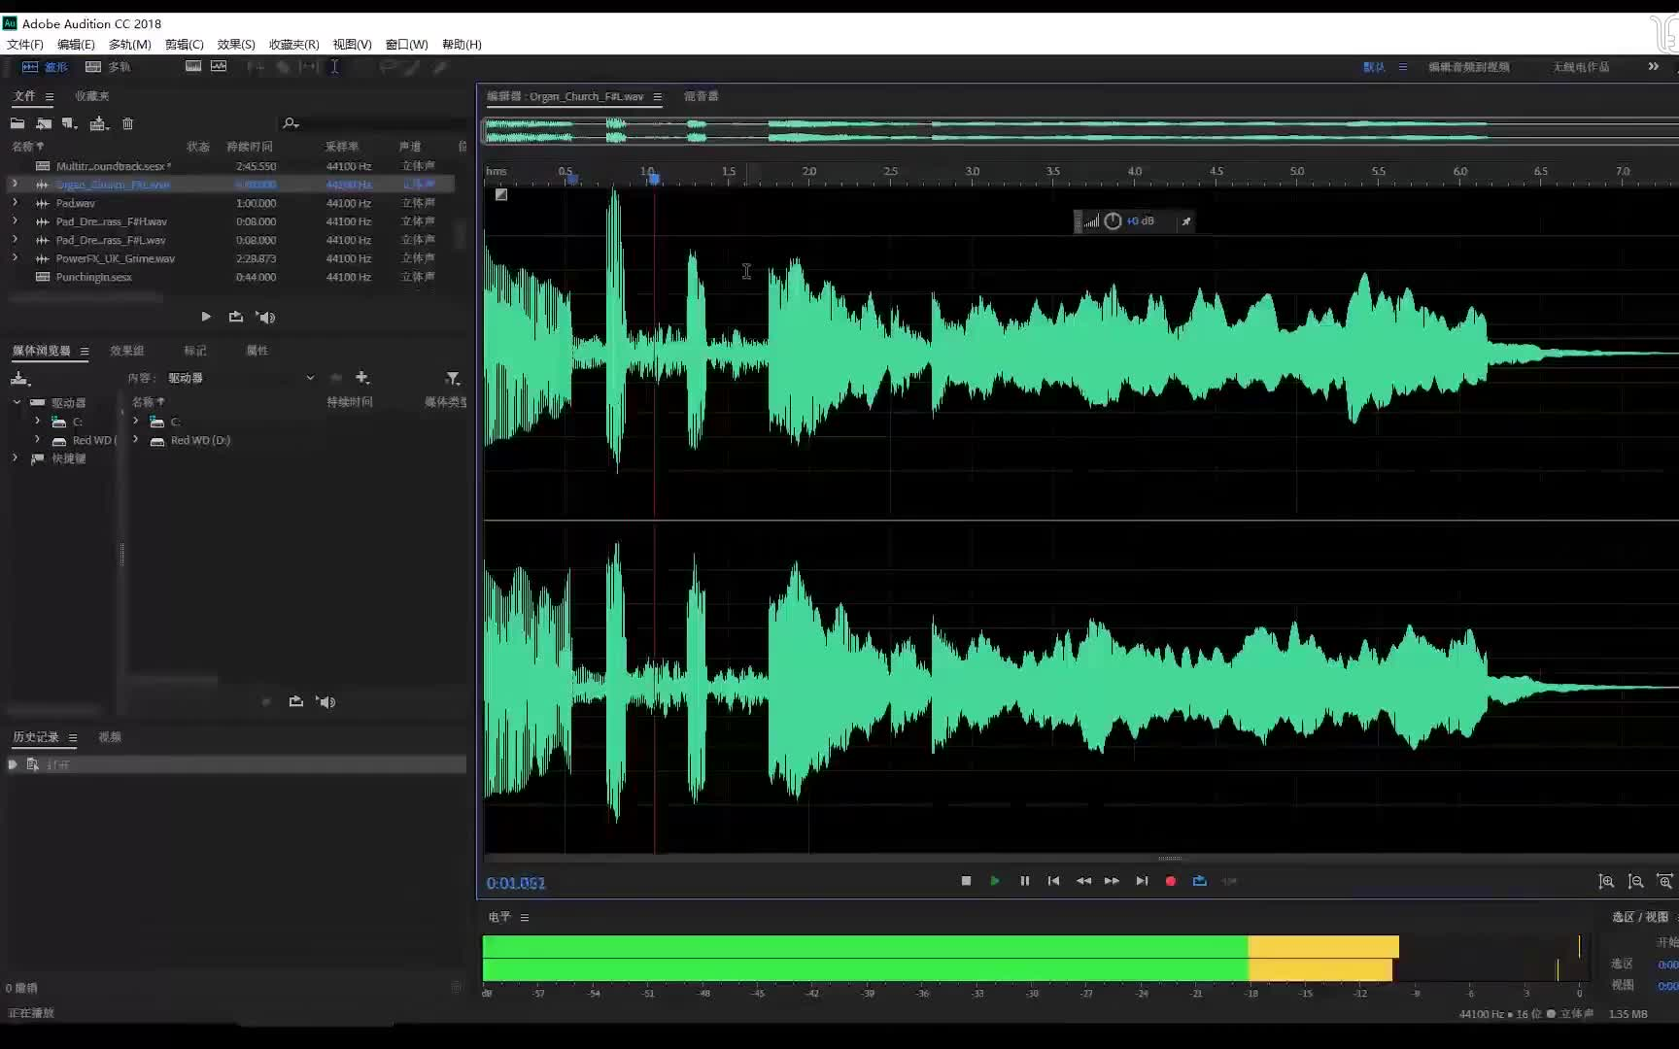Expand the Pad.wav file entry
The width and height of the screenshot is (1679, 1049).
pos(15,203)
